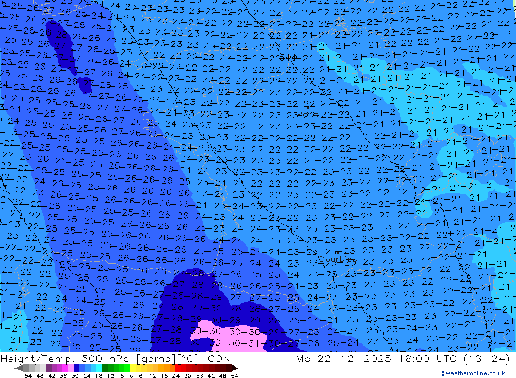Viewport: 516px width, 378px height.
Task: Pick the bright red legend swatch
Action: tap(178, 368)
